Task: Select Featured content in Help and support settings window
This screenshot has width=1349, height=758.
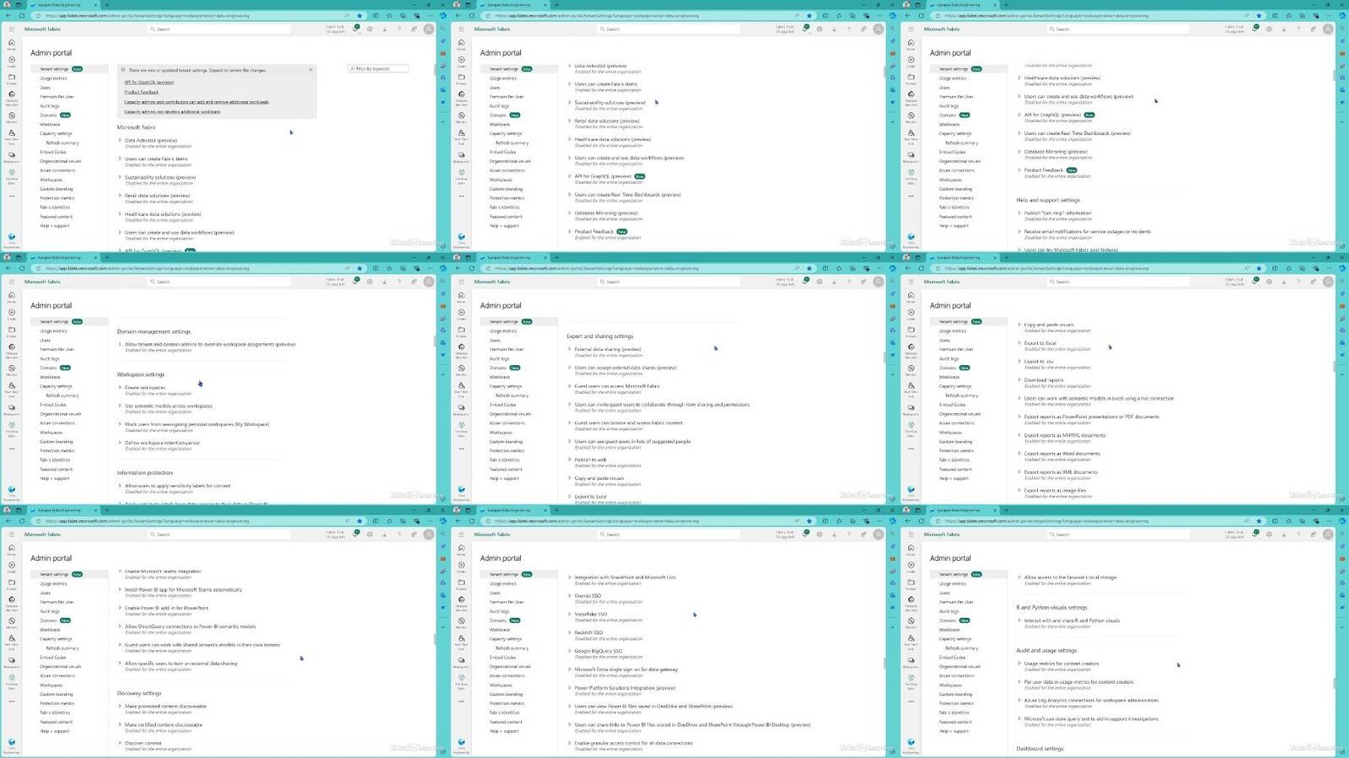Action: point(955,217)
